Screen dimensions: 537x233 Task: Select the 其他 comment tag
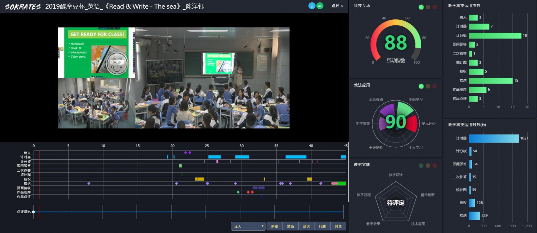338,226
